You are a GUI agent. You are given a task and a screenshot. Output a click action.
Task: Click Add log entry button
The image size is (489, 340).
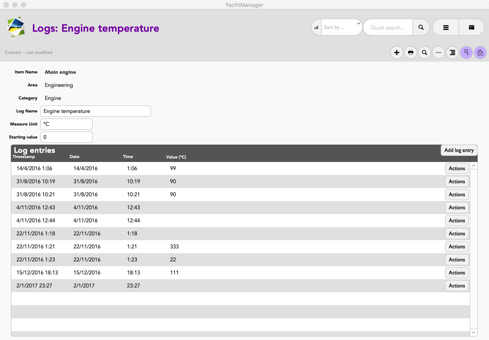(459, 150)
